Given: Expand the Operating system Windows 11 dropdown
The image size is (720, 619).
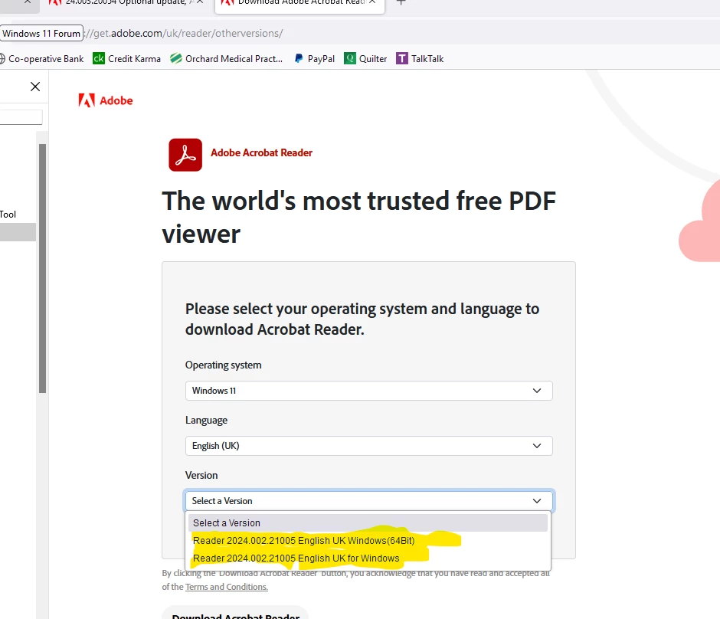Looking at the screenshot, I should tap(368, 391).
